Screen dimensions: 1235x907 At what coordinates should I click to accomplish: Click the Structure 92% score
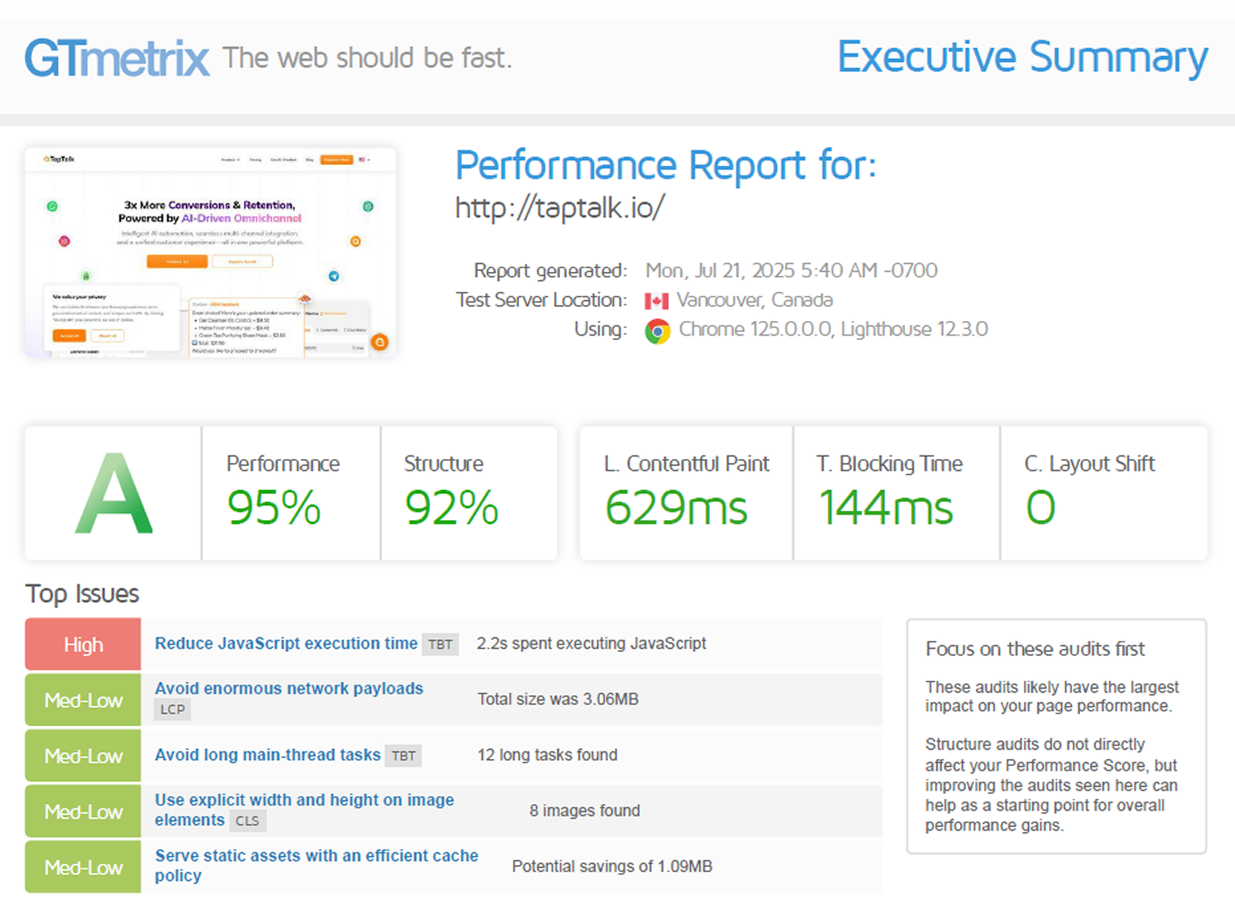point(451,508)
